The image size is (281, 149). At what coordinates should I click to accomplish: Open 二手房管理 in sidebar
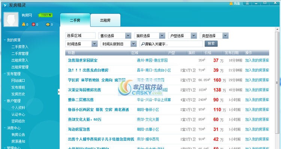(20, 53)
